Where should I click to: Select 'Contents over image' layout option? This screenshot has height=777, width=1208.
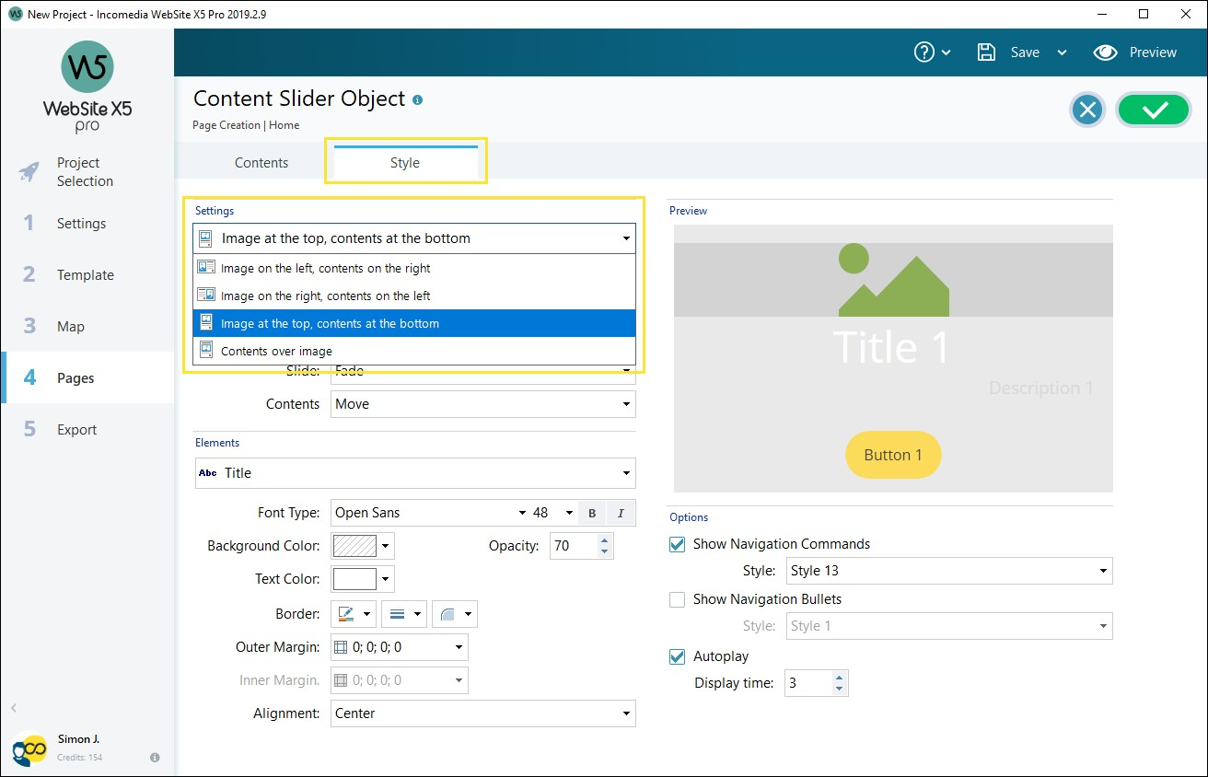[276, 351]
